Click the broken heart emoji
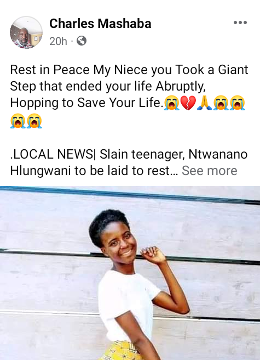The width and height of the screenshot is (260, 360). (x=188, y=103)
